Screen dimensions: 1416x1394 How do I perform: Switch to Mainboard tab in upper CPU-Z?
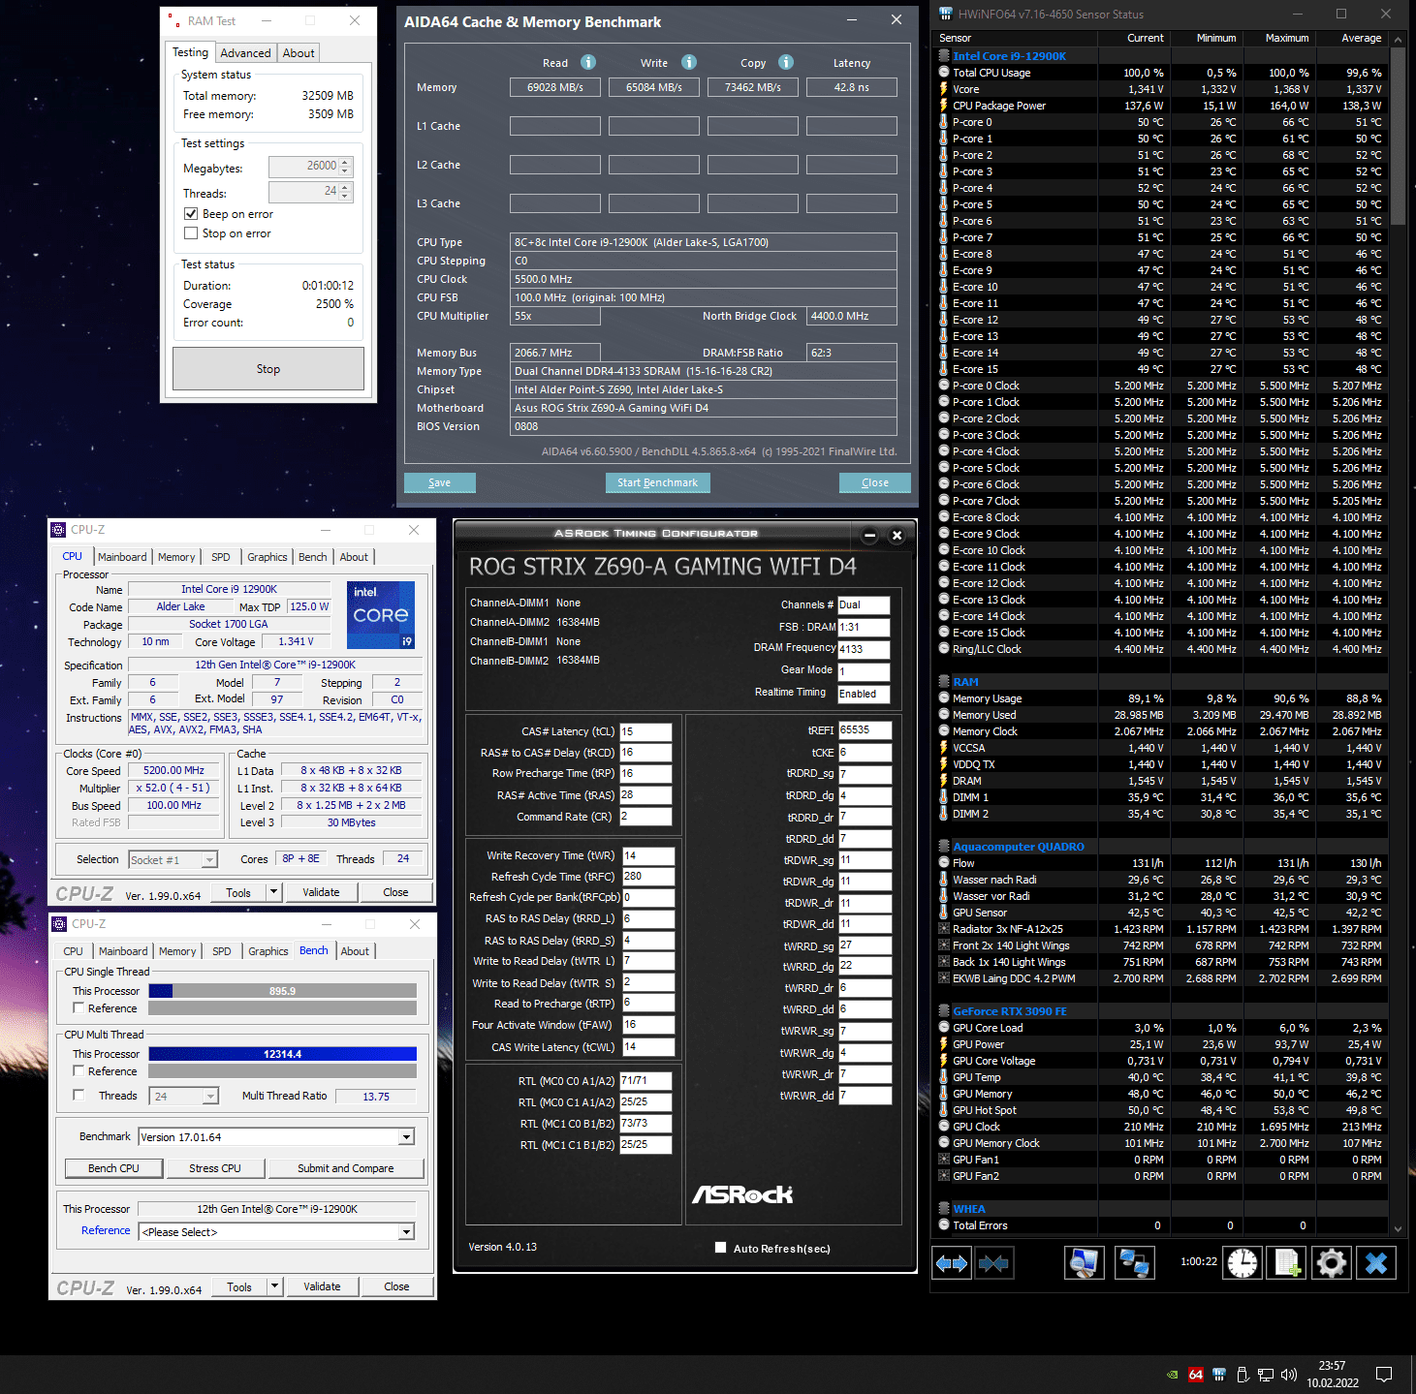(122, 557)
